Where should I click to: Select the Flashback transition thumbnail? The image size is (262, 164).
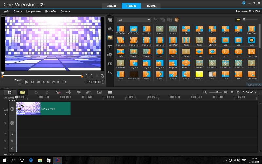tap(199, 74)
